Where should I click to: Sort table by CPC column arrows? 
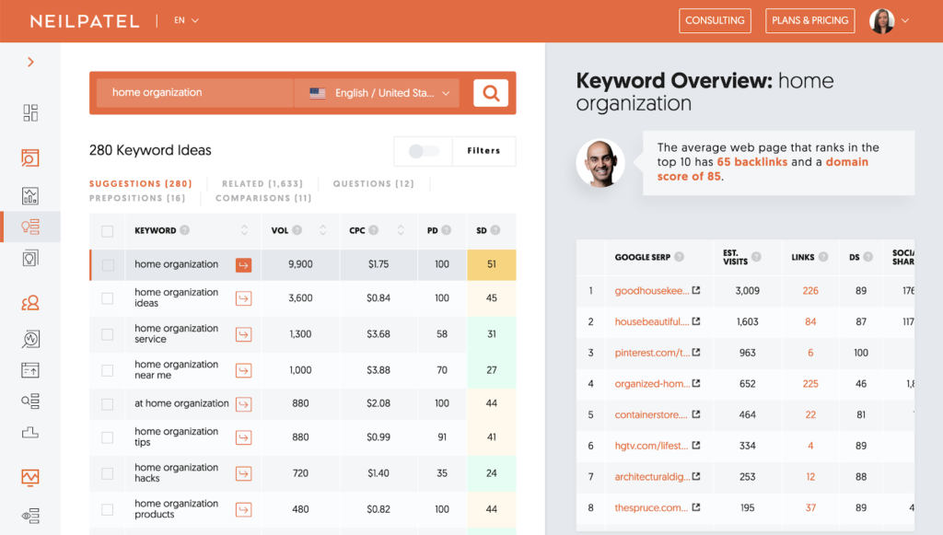click(401, 230)
